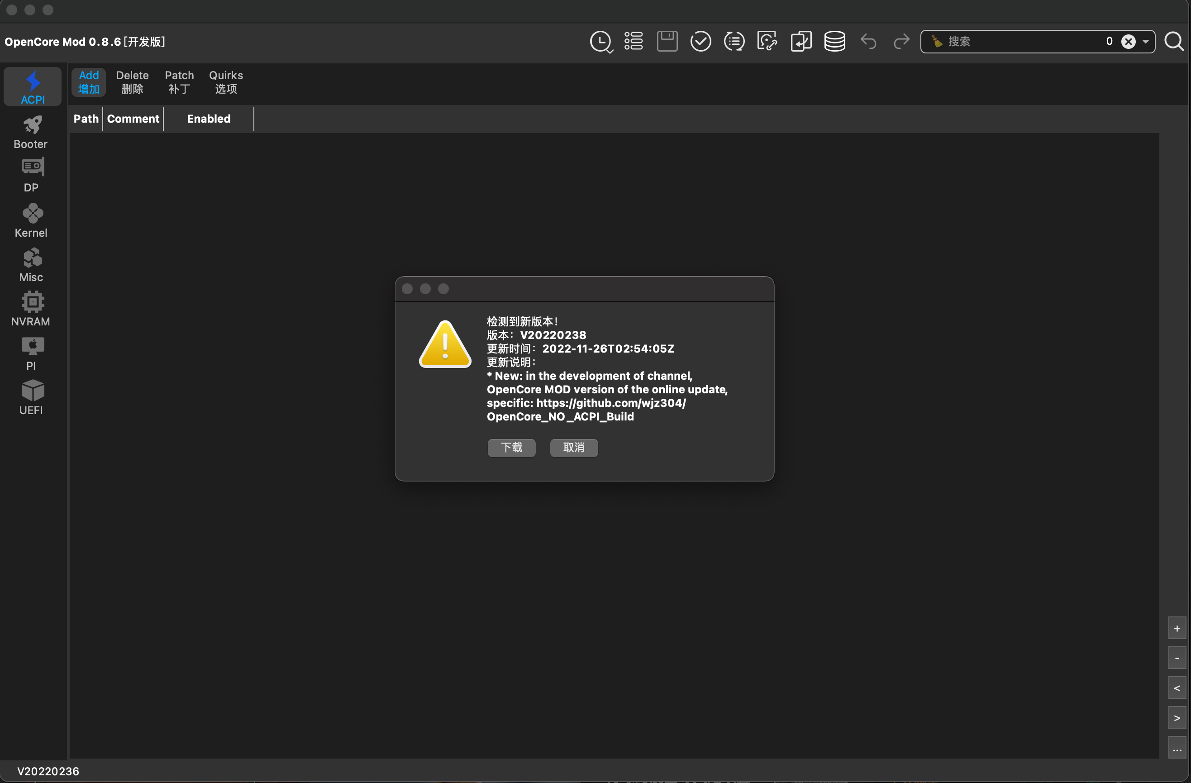Click the checkmark validate icon

[700, 42]
